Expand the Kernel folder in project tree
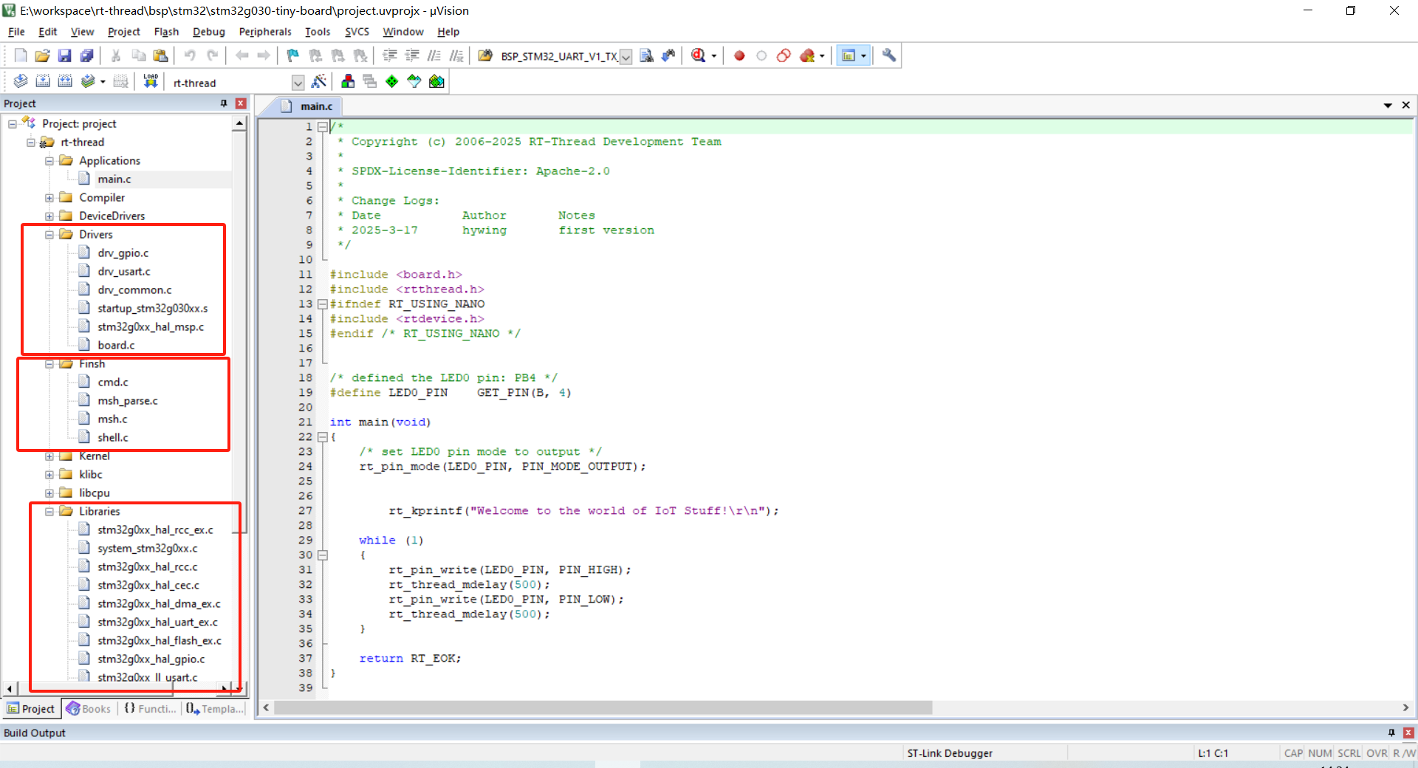 [x=49, y=456]
